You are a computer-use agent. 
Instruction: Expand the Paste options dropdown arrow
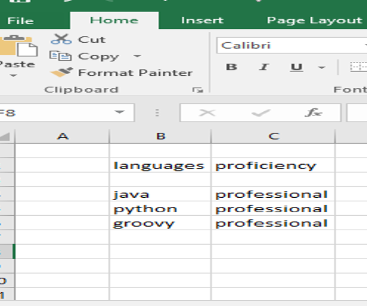click(x=13, y=75)
